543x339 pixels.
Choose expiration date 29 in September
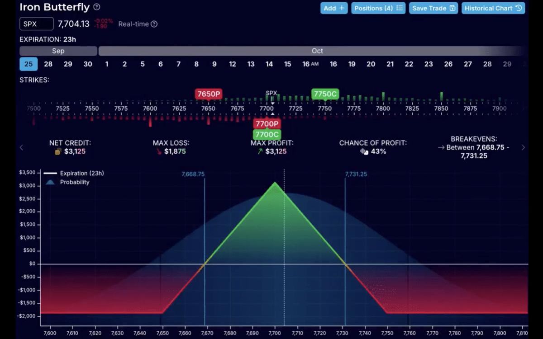[x=68, y=64]
